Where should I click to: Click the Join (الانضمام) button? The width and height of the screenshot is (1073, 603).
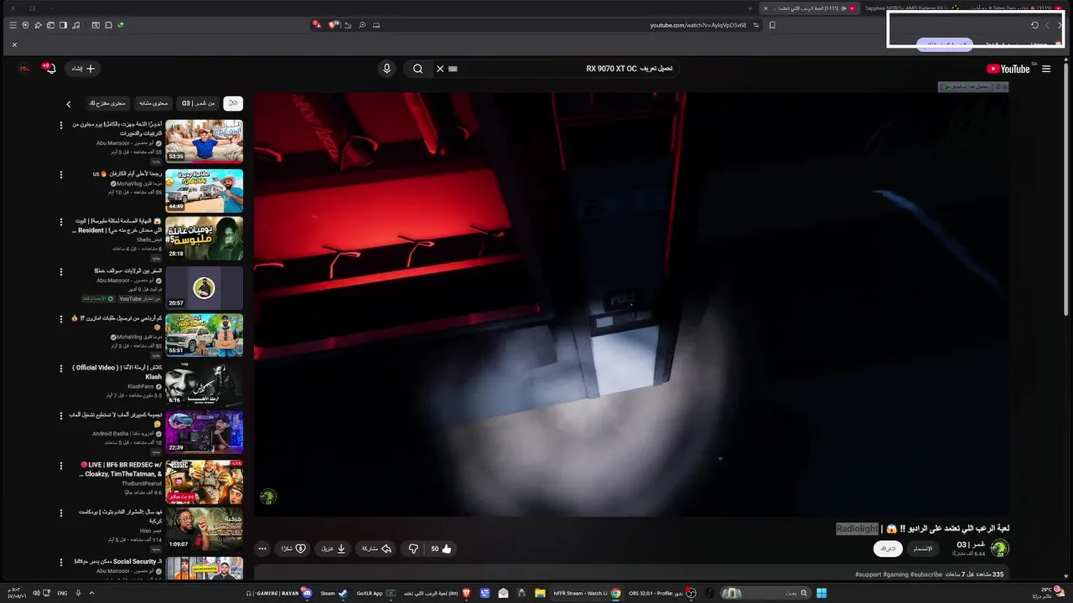923,549
